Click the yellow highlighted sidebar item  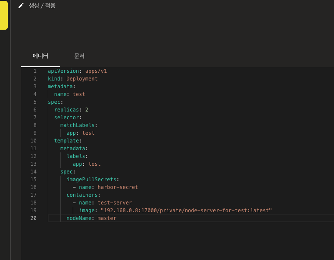(x=3, y=15)
